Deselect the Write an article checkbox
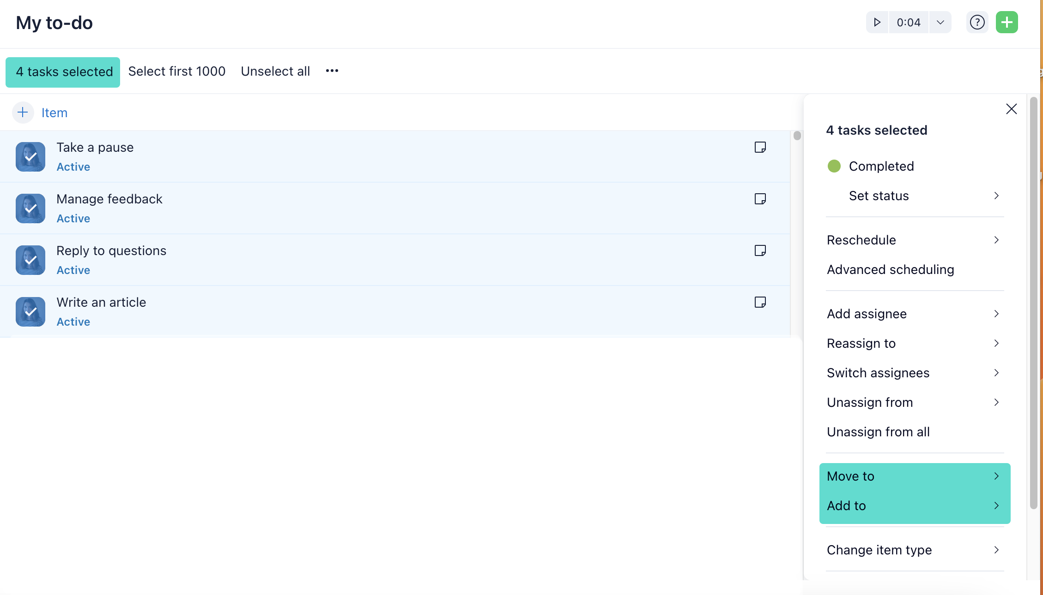The width and height of the screenshot is (1043, 595). pyautogui.click(x=30, y=312)
